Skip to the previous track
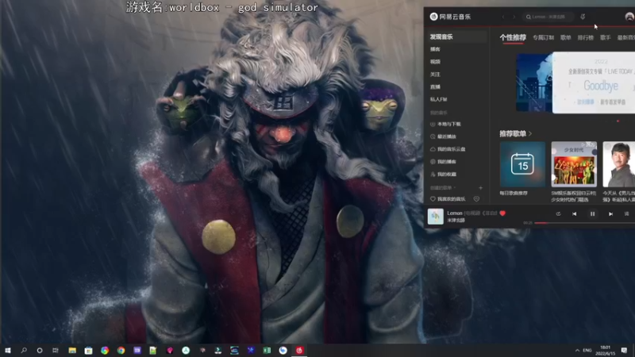635x357 pixels. click(x=574, y=213)
